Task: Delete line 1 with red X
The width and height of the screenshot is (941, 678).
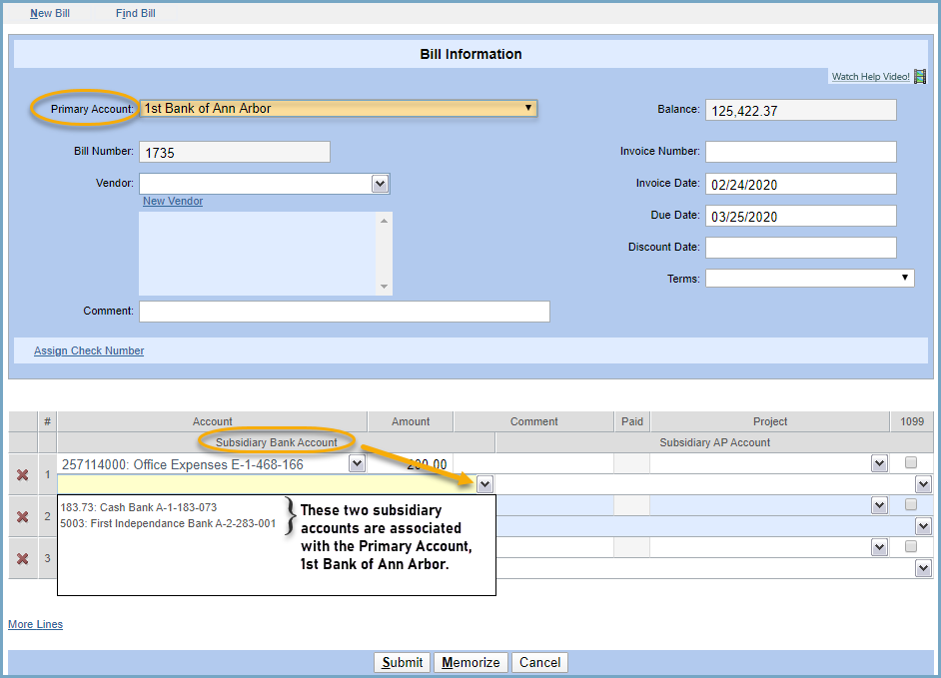Action: click(22, 475)
